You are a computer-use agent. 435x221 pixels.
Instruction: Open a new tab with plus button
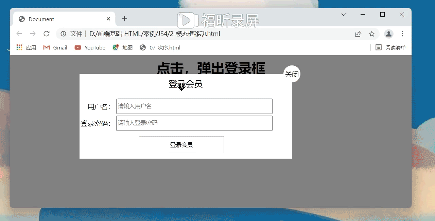pos(124,19)
